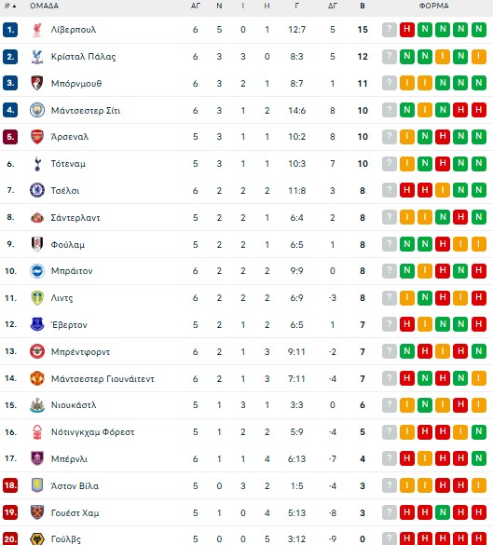The height and width of the screenshot is (545, 493).
Task: Sort by the ΑΓ matches played header
Action: coord(196,6)
